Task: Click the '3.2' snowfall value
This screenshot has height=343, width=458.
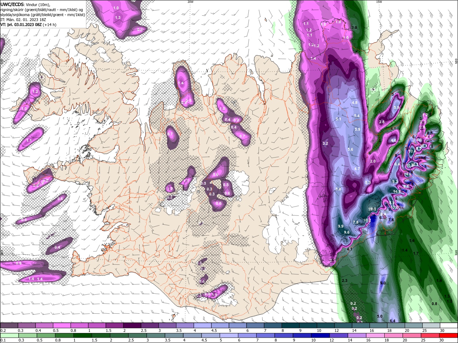Action: coord(325,143)
